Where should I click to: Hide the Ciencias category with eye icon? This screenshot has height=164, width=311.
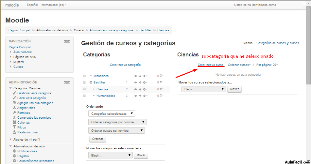(135, 89)
